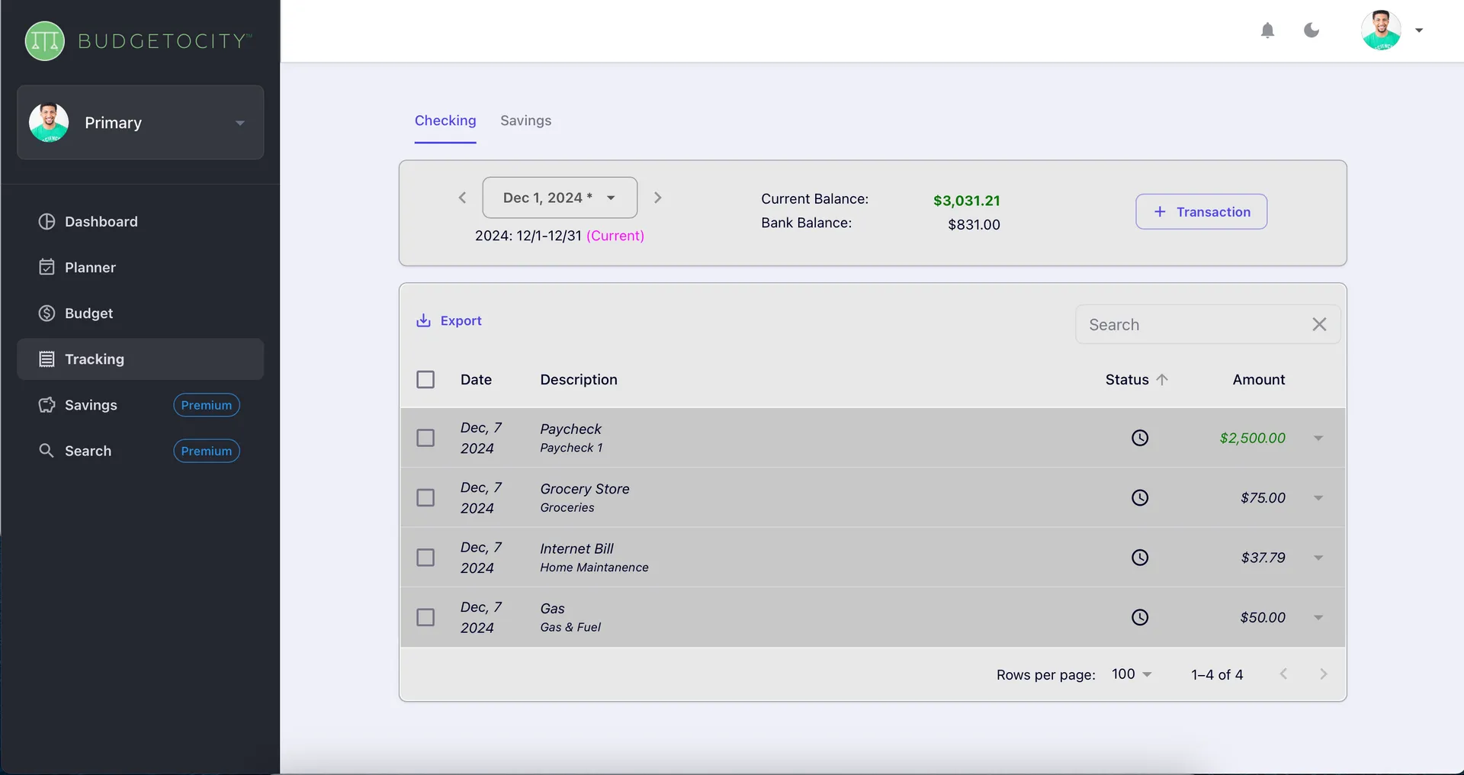The height and width of the screenshot is (775, 1464).
Task: Toggle dark mode with the moon icon
Action: 1311,31
